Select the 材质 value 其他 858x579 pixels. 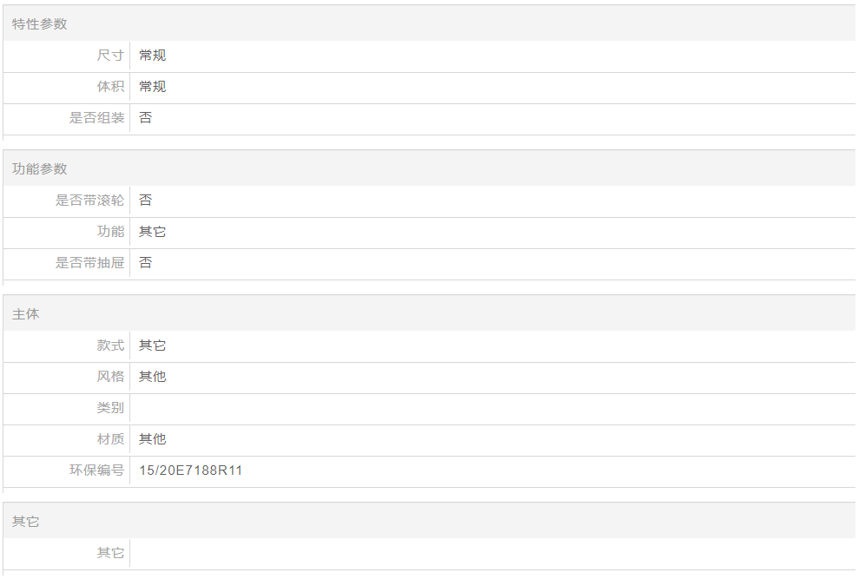(x=153, y=438)
